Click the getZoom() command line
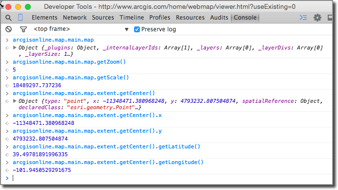338x190 pixels. pos(69,62)
